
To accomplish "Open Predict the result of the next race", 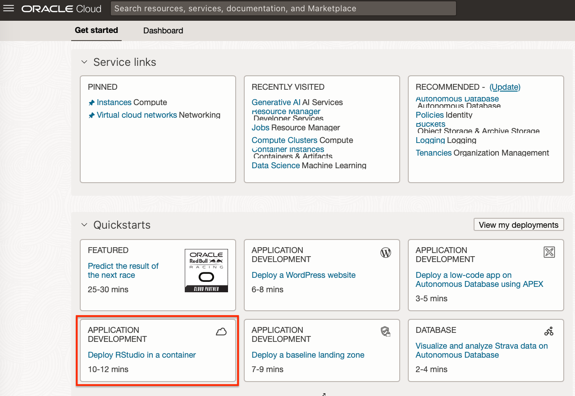I will point(123,271).
